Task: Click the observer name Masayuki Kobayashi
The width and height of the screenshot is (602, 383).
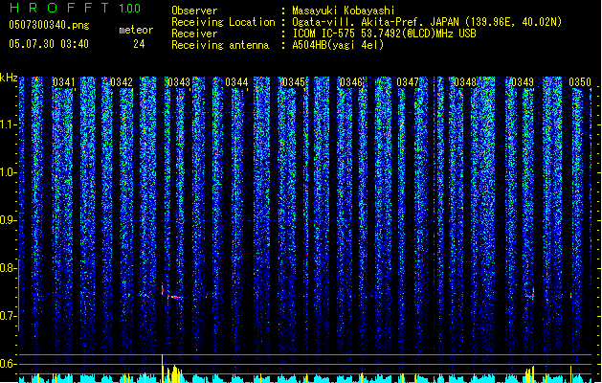Action: tap(343, 11)
